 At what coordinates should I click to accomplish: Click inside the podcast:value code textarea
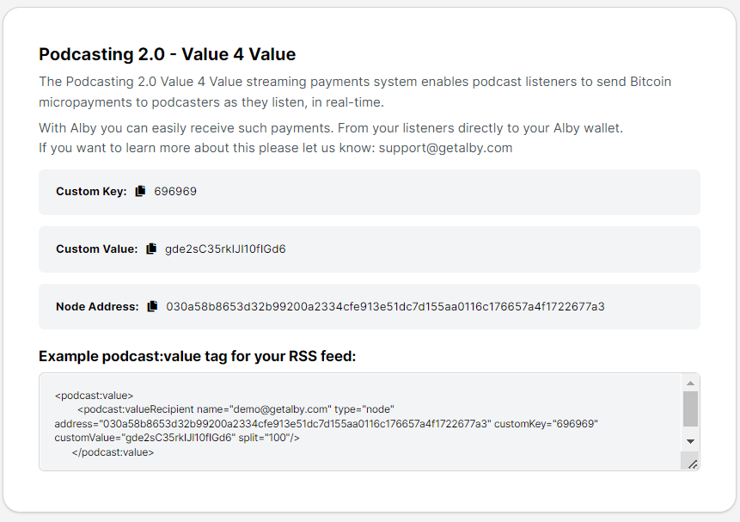pyautogui.click(x=361, y=422)
